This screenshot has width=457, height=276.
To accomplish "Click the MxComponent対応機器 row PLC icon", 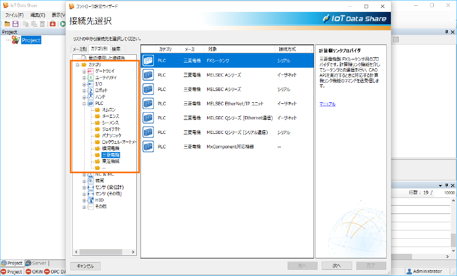I will point(148,147).
